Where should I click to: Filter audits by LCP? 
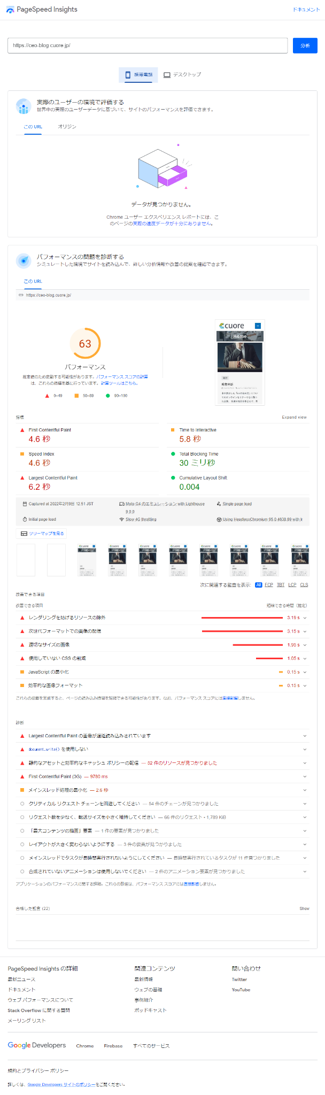pos(292,585)
